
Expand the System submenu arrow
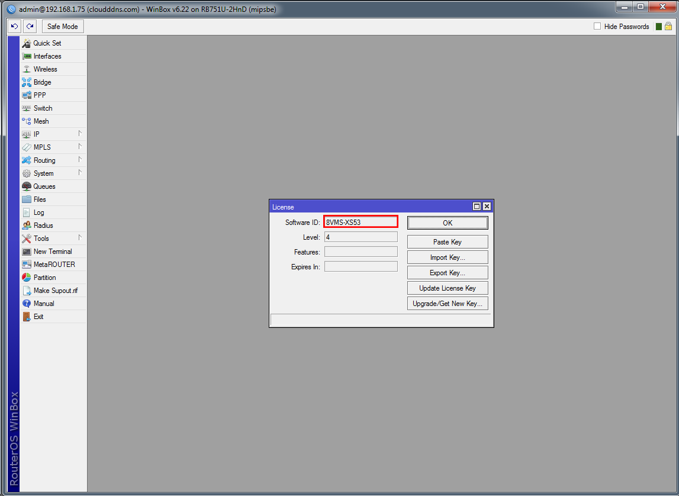[x=80, y=172]
